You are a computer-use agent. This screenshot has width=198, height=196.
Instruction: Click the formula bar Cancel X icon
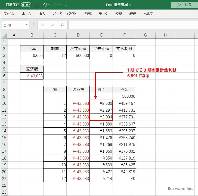43,25
